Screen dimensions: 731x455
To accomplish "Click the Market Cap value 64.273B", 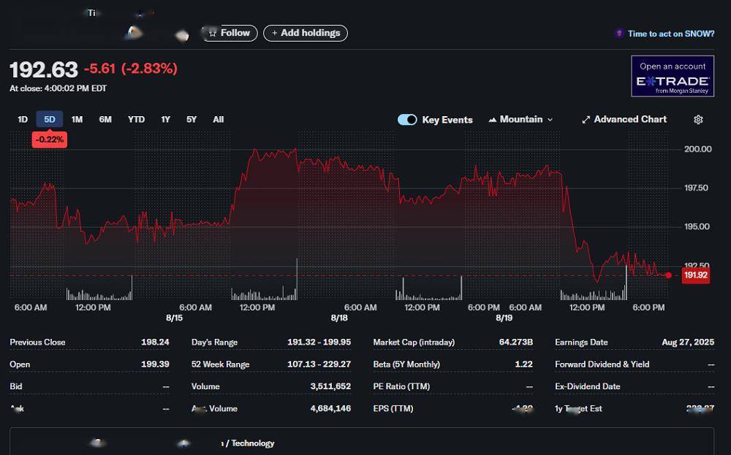I will (515, 342).
